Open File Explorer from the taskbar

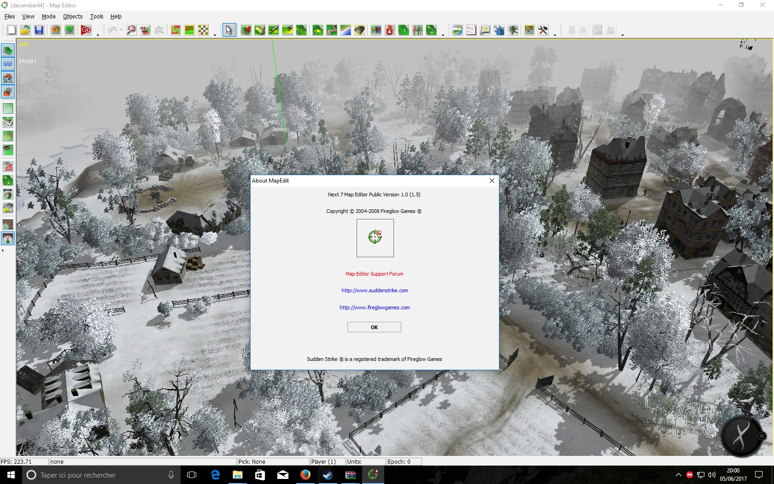click(237, 475)
